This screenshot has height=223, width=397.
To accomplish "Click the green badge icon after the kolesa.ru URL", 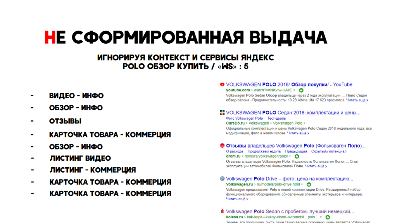I will [x=328, y=217].
